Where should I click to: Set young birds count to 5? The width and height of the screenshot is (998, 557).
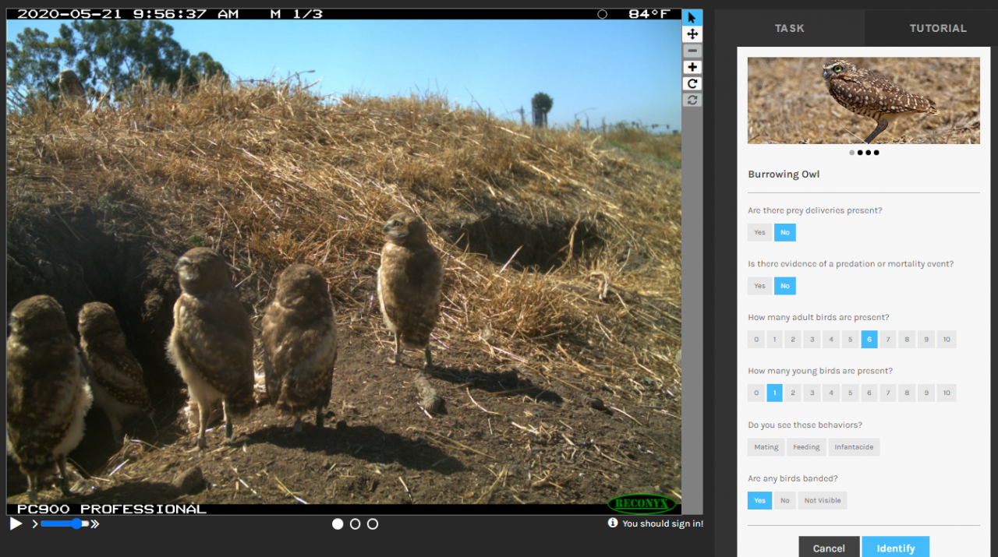pos(850,393)
